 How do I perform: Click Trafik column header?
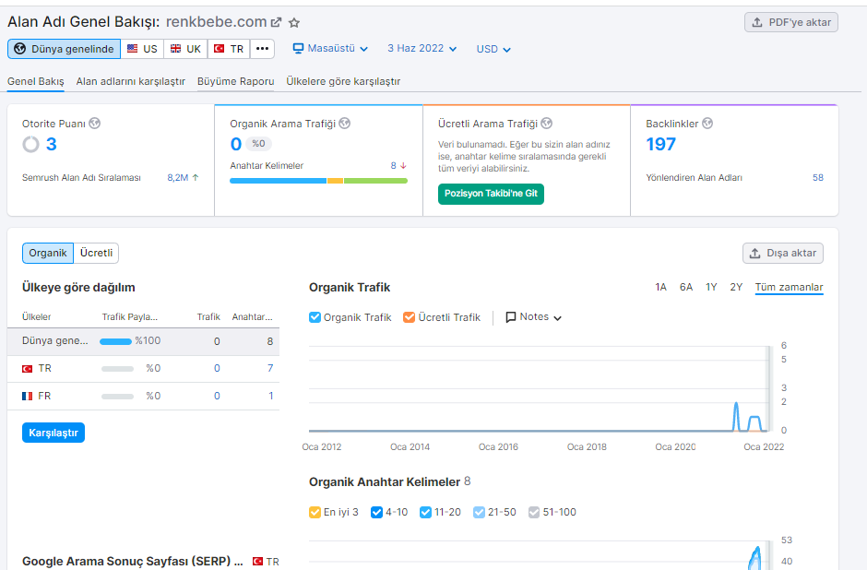208,316
